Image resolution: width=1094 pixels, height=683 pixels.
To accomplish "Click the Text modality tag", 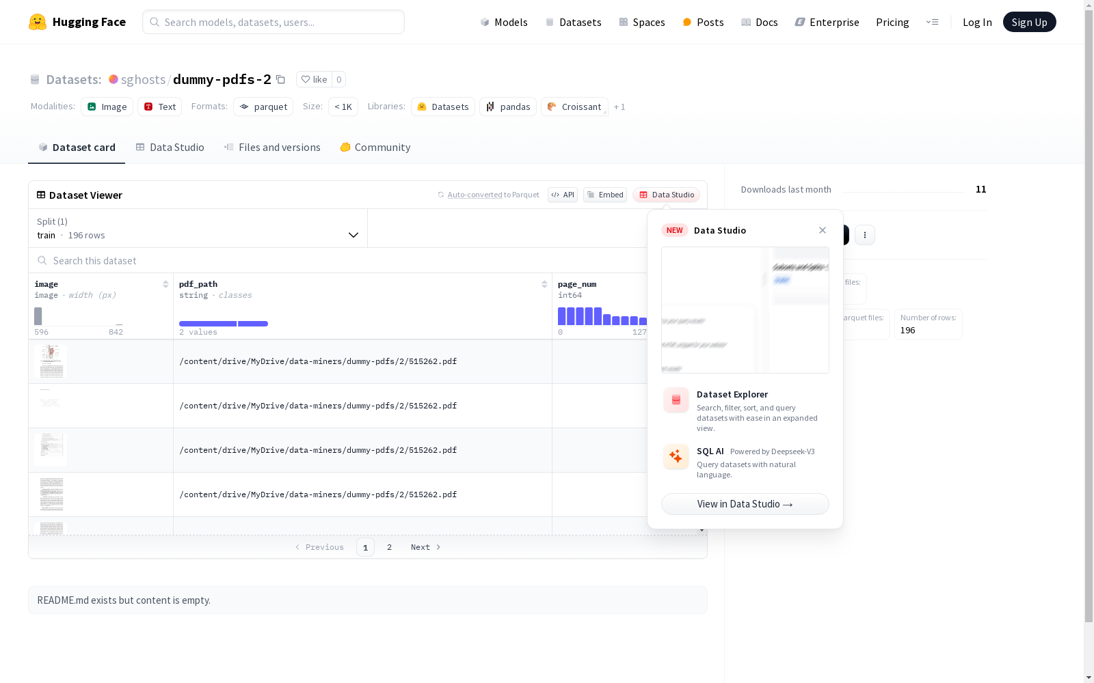I will pos(160,107).
